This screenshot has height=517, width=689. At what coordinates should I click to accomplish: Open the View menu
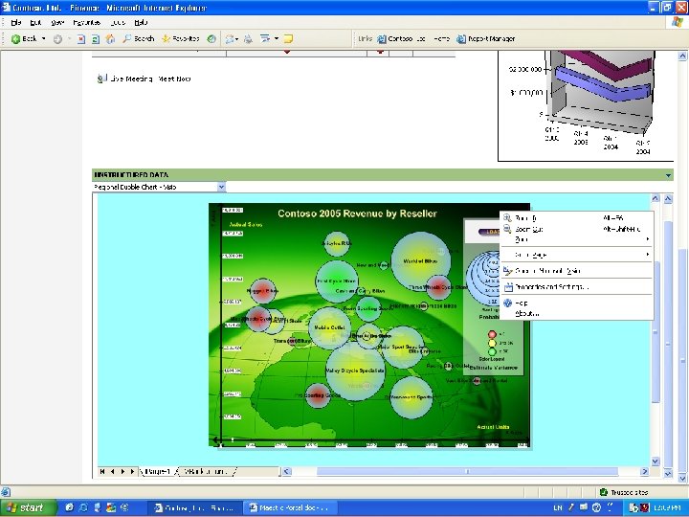[57, 22]
